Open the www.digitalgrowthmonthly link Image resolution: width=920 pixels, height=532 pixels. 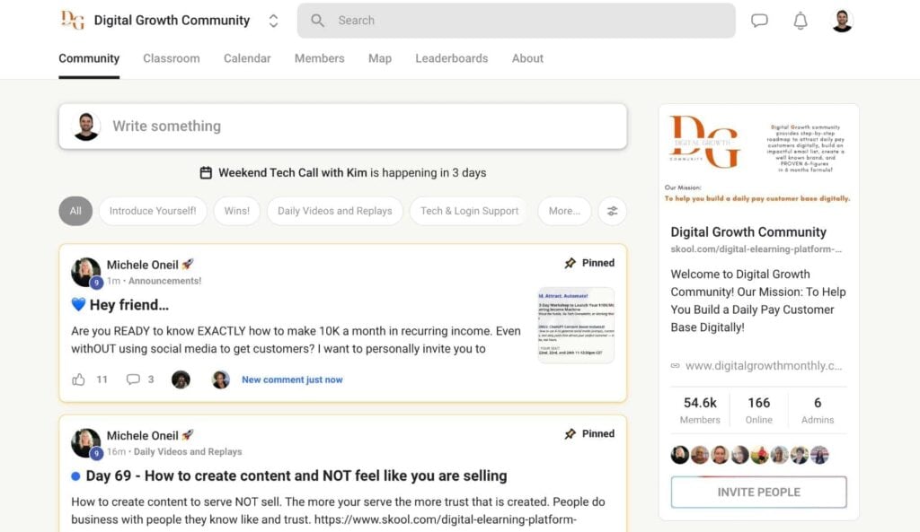[x=764, y=366]
